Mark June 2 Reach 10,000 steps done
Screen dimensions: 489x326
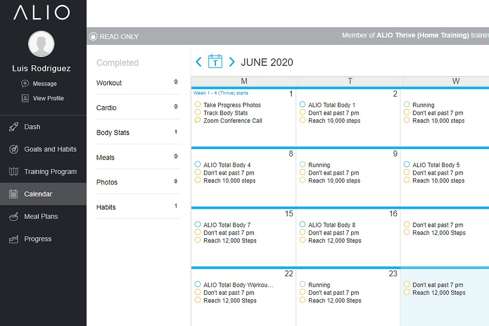(302, 120)
